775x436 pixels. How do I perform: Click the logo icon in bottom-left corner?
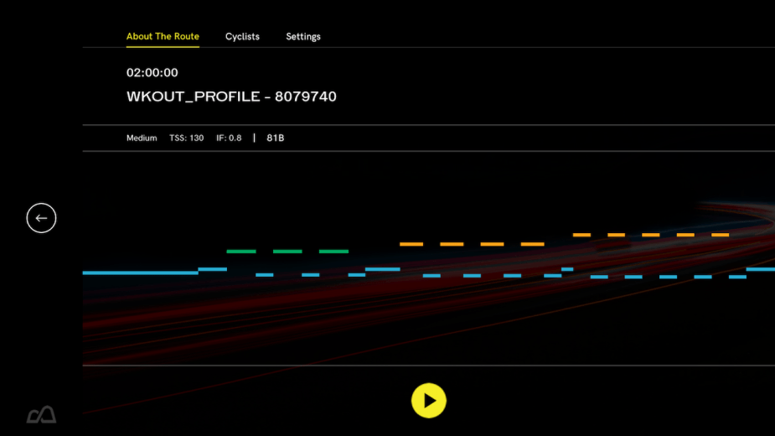point(41,414)
